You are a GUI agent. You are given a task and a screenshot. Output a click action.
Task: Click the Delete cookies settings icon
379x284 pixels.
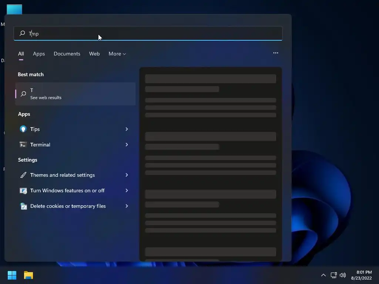[x=23, y=206]
